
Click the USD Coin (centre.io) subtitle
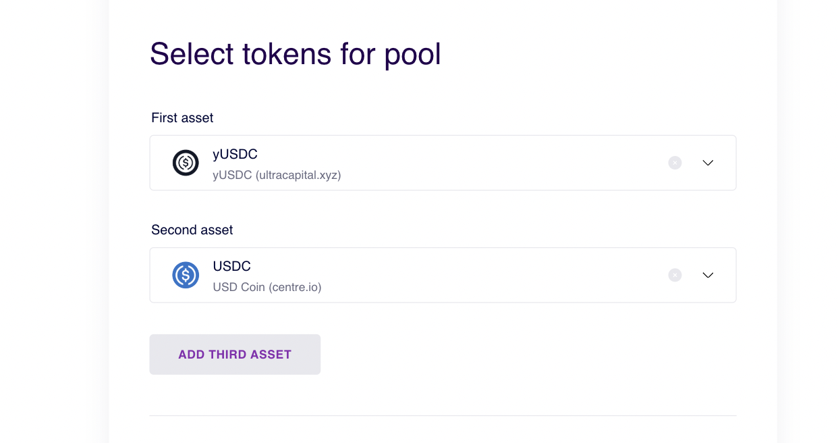267,288
